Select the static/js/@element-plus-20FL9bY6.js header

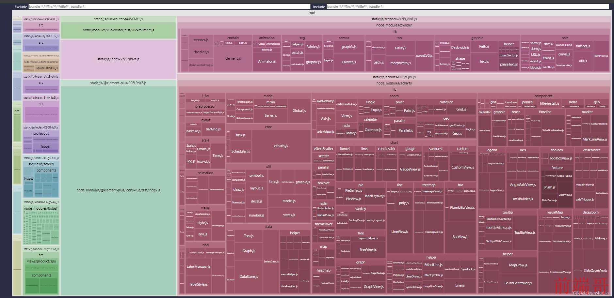coord(118,83)
